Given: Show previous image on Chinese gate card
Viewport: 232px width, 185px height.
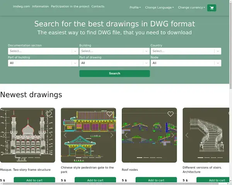Looking at the screenshot, I should [65, 135].
